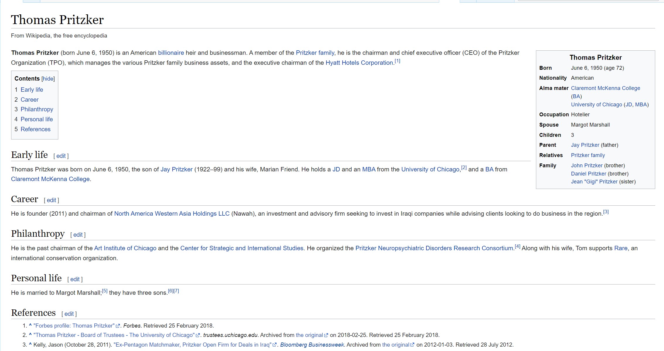Viewport: 664px width, 351px height.
Task: Go to Philanthropy in Contents
Action: coord(37,109)
